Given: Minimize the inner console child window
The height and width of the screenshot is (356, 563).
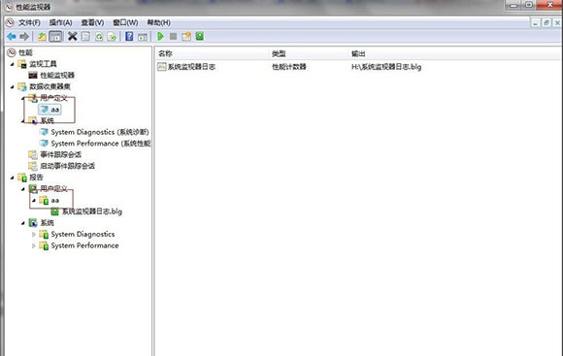Looking at the screenshot, I should 536,23.
